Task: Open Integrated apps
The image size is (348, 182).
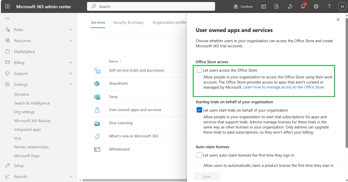Action: click(x=27, y=130)
